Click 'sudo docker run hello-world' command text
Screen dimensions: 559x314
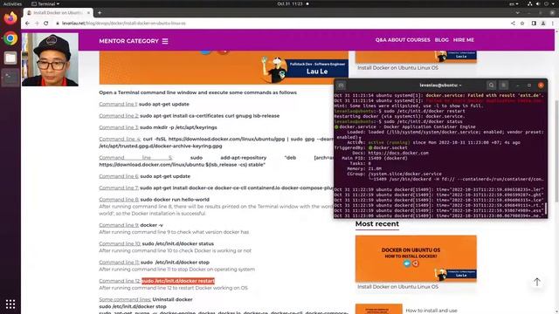[175, 200]
